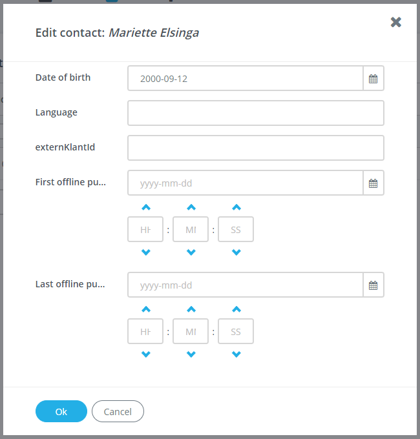The image size is (420, 439).
Task: Decrease the minutes for Last offline purchase
Action: [x=191, y=354]
